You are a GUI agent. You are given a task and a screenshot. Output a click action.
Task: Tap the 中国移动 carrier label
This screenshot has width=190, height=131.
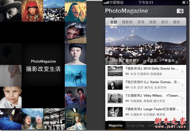(116, 2)
